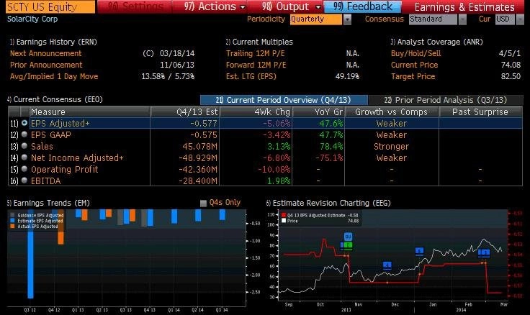Click the Est. LTG (EPS) 49.19% value

pyautogui.click(x=347, y=76)
